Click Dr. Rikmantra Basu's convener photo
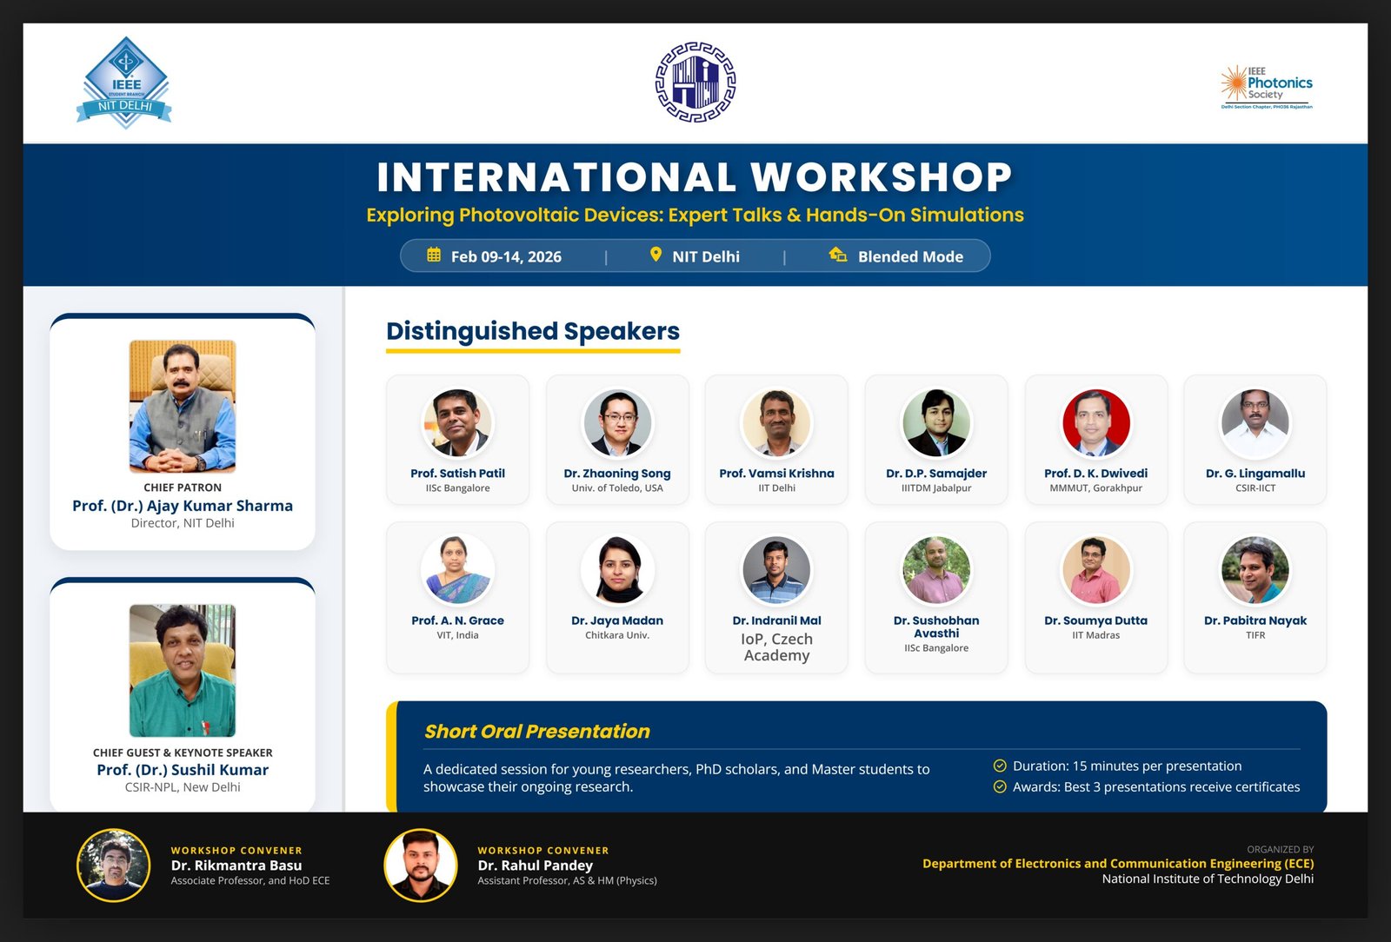 (x=113, y=865)
